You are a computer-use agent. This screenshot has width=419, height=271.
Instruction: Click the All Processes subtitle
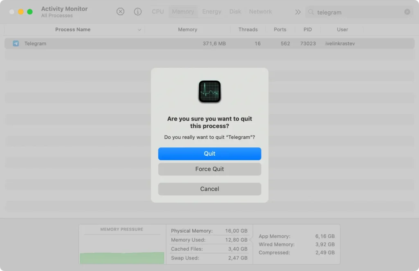[57, 16]
